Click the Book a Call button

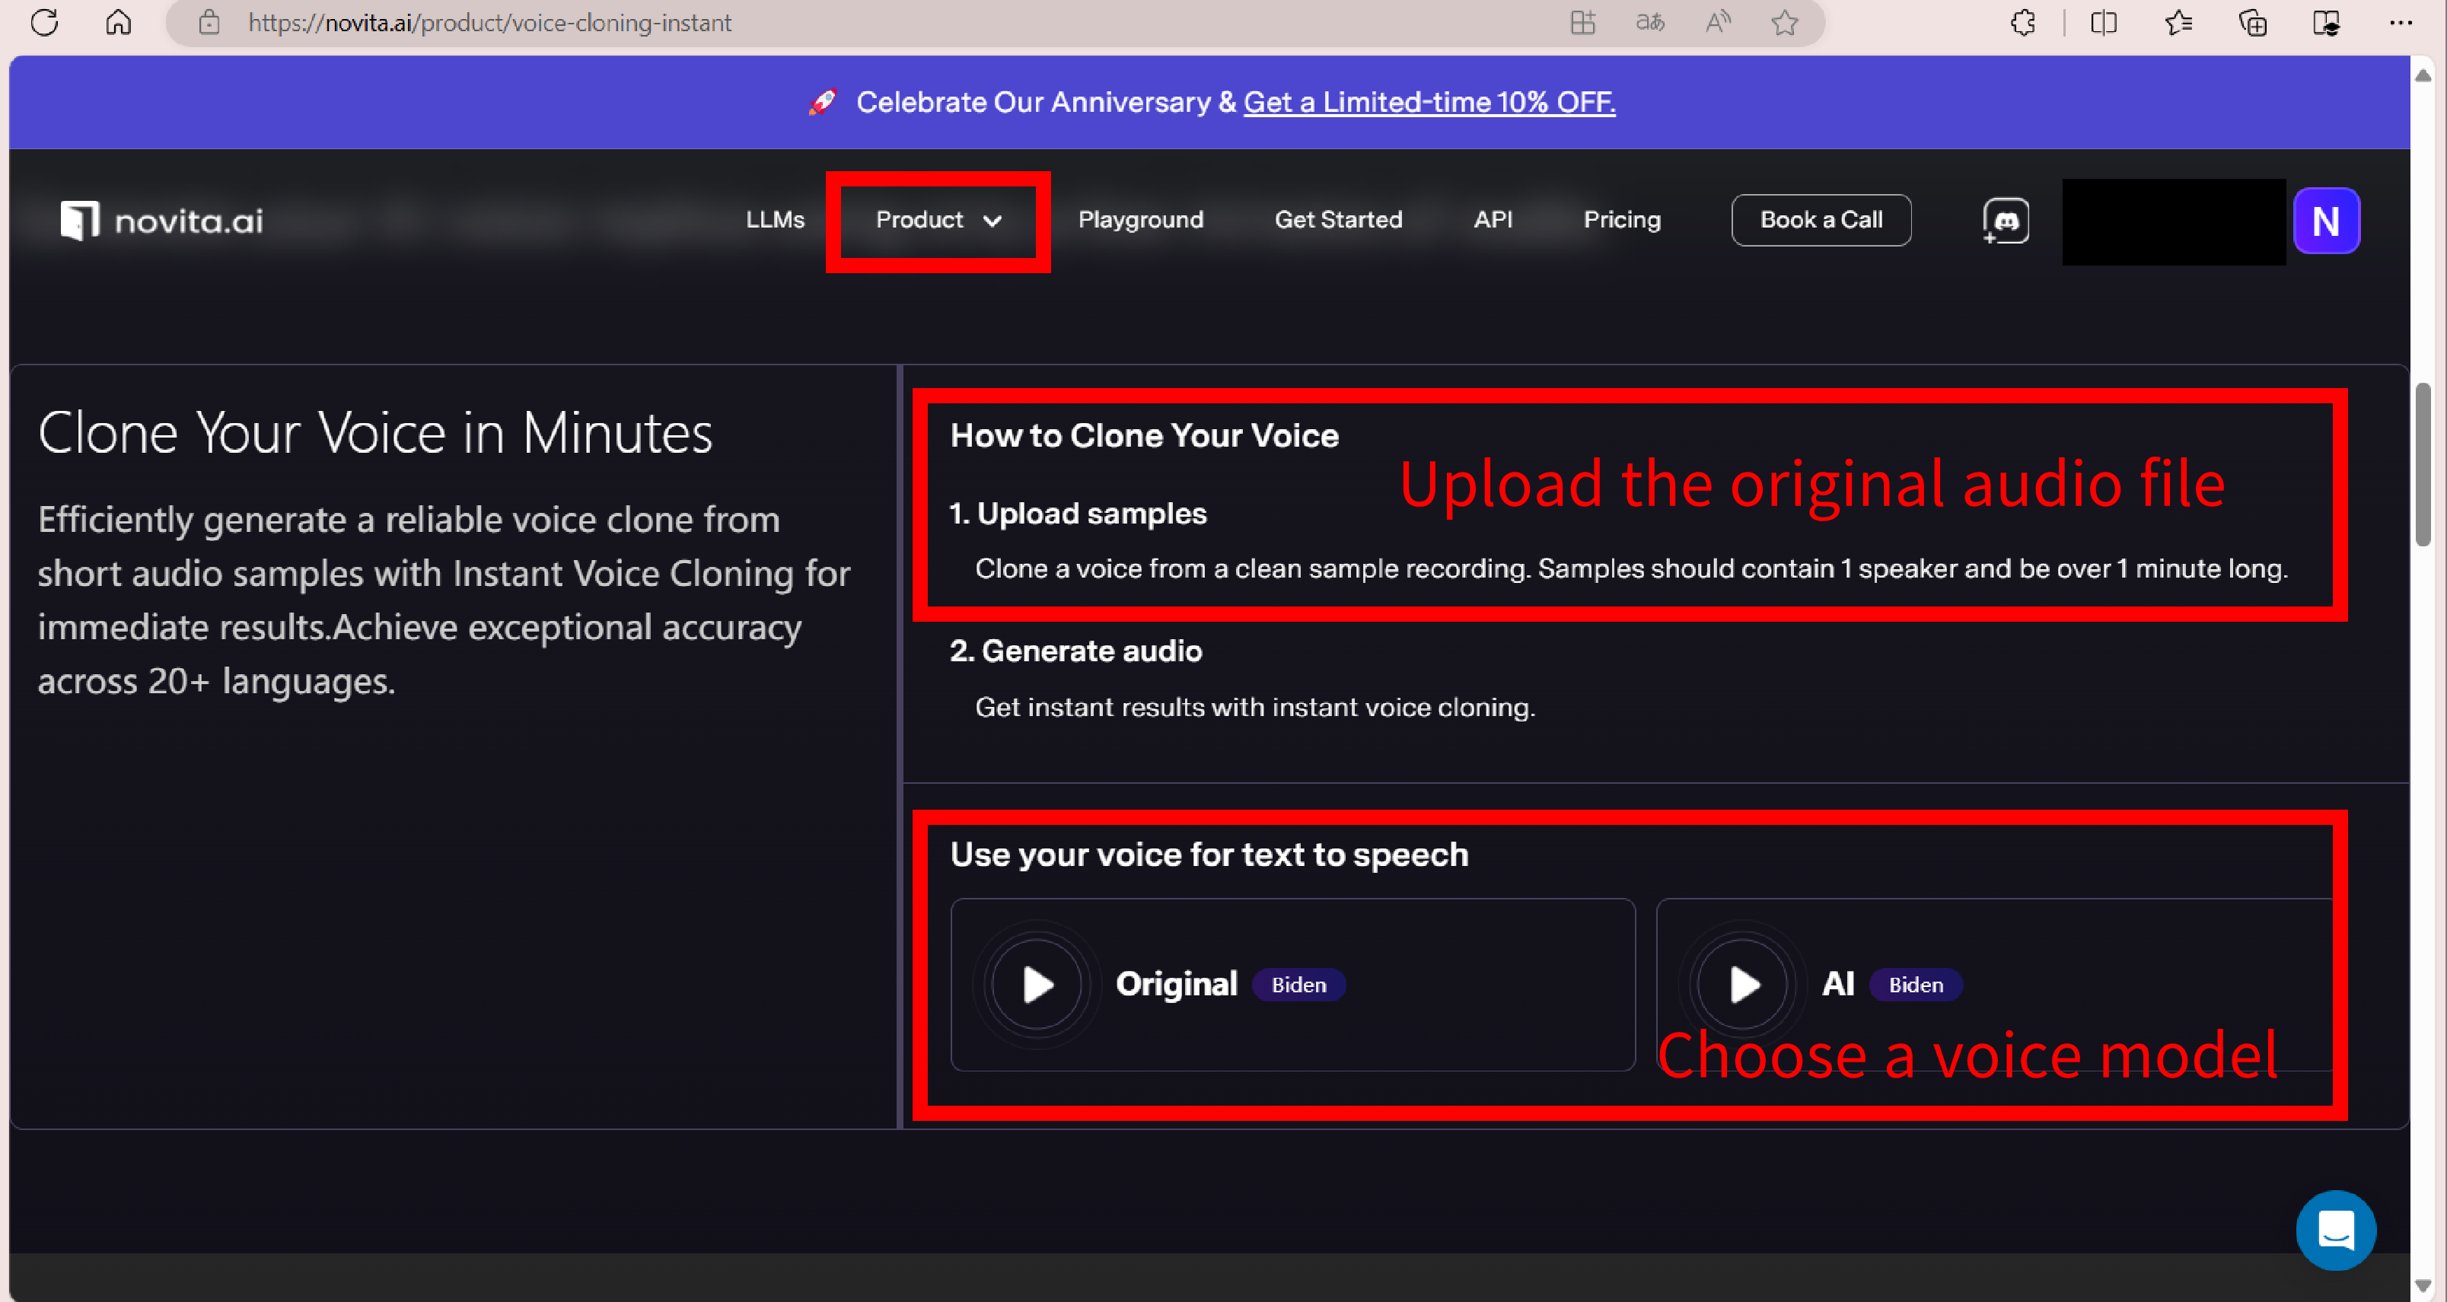pos(1820,221)
